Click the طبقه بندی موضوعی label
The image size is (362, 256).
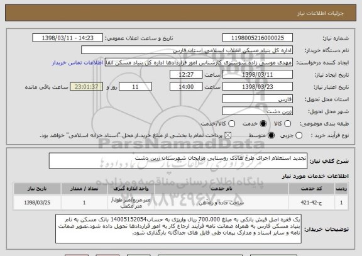tap(324, 124)
